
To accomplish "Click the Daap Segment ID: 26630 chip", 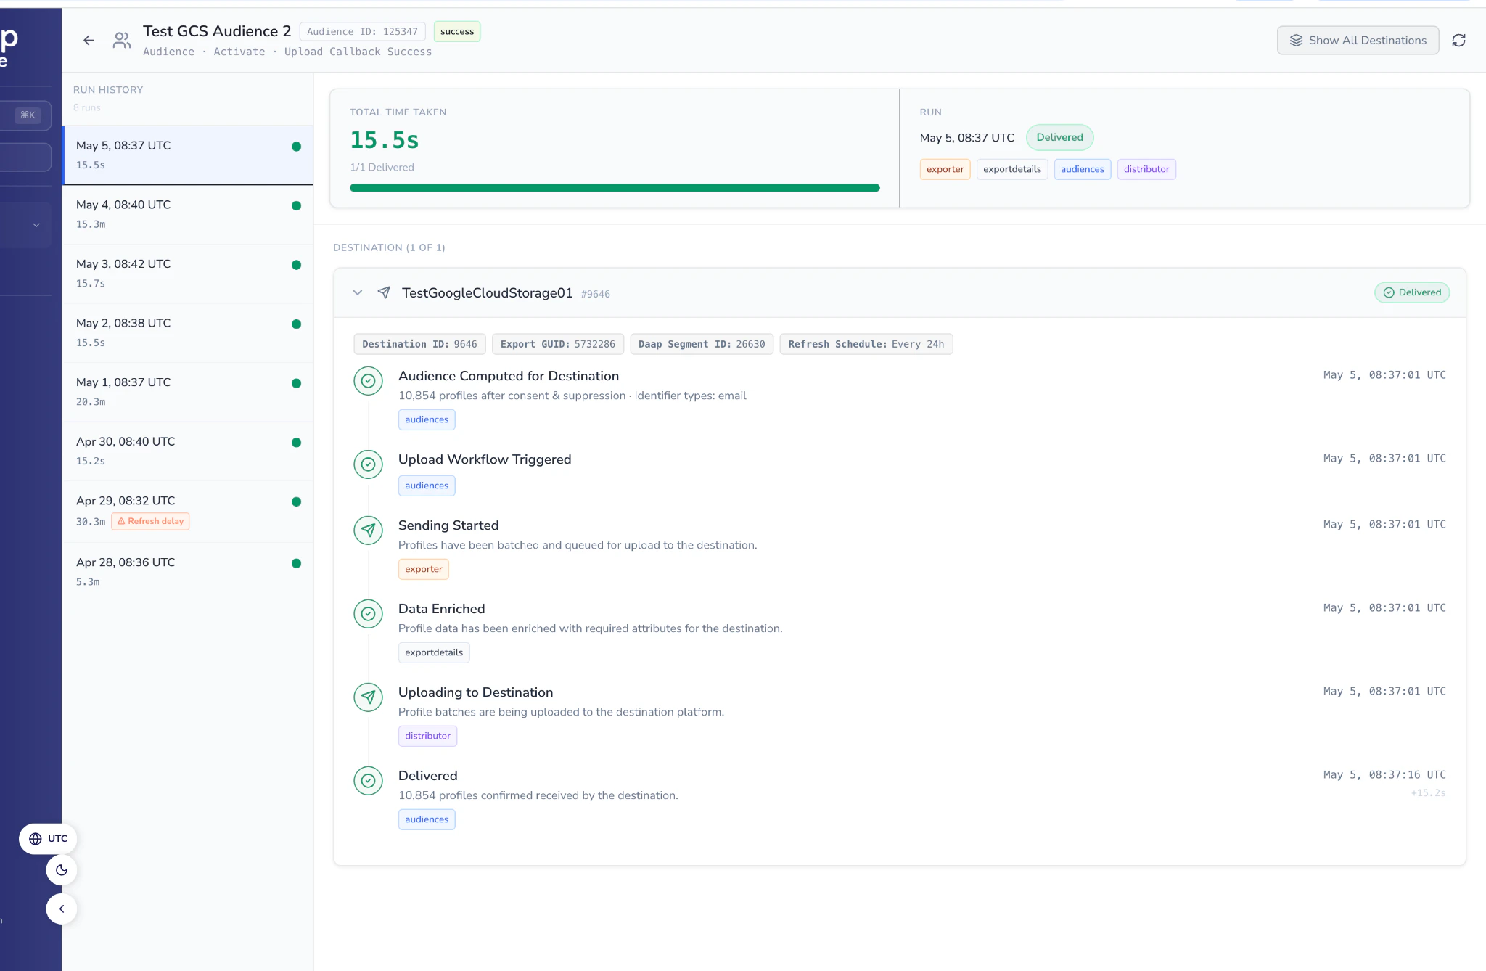I will coord(702,344).
